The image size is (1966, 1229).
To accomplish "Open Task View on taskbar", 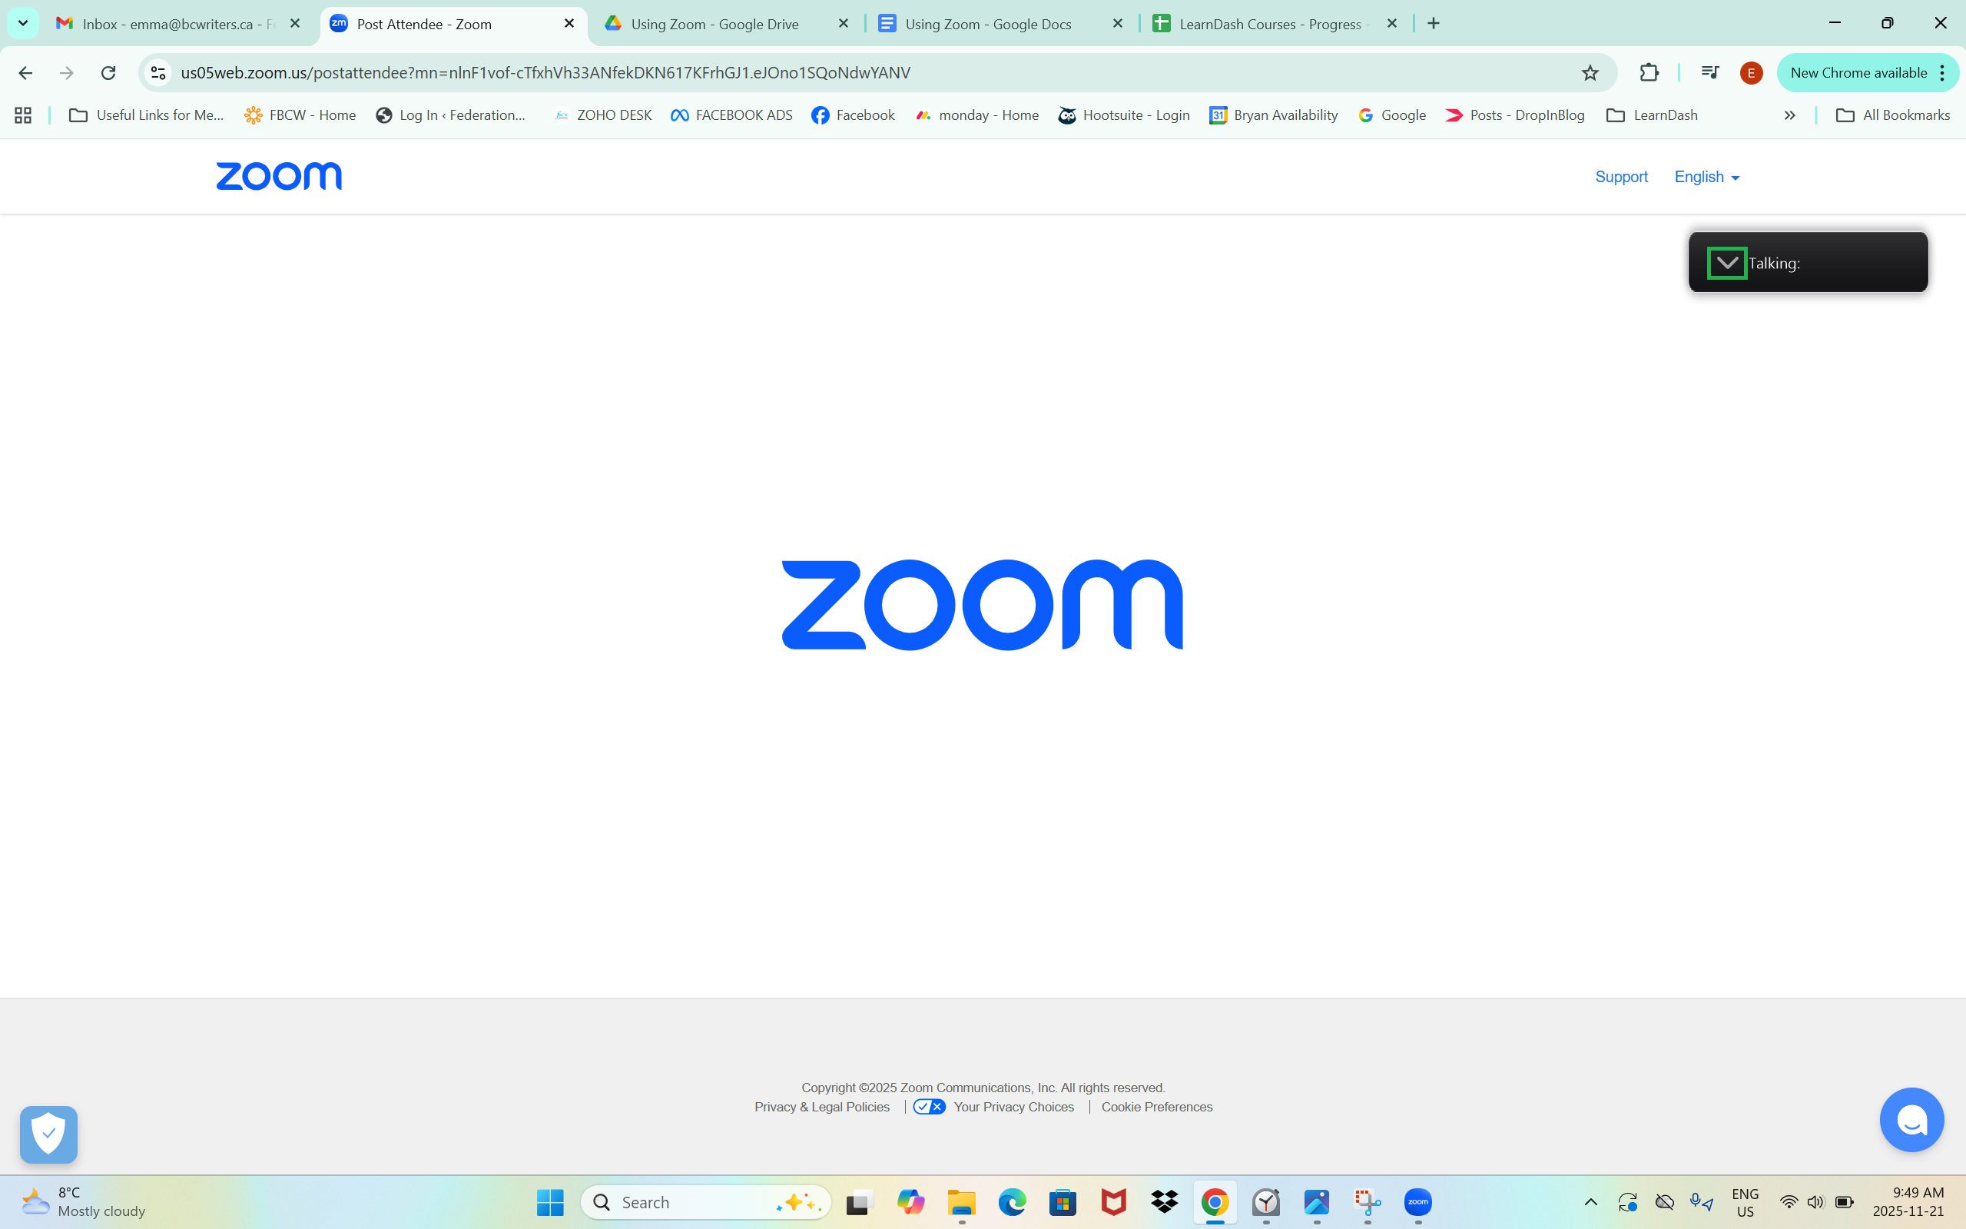I will click(859, 1202).
